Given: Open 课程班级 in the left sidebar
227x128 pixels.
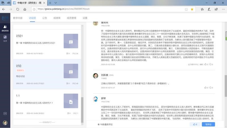Looking at the screenshot, I should (x=5, y=28).
